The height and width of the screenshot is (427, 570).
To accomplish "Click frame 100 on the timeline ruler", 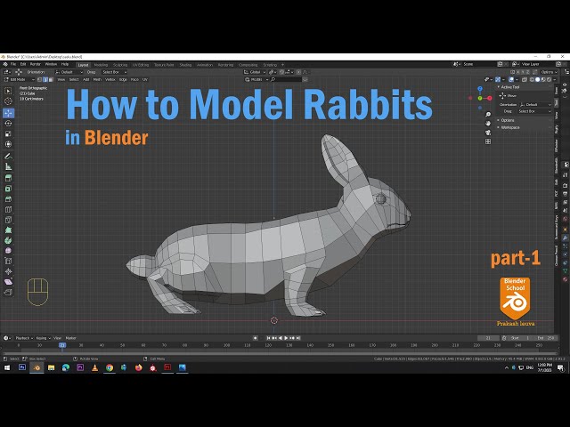I will click(x=226, y=345).
